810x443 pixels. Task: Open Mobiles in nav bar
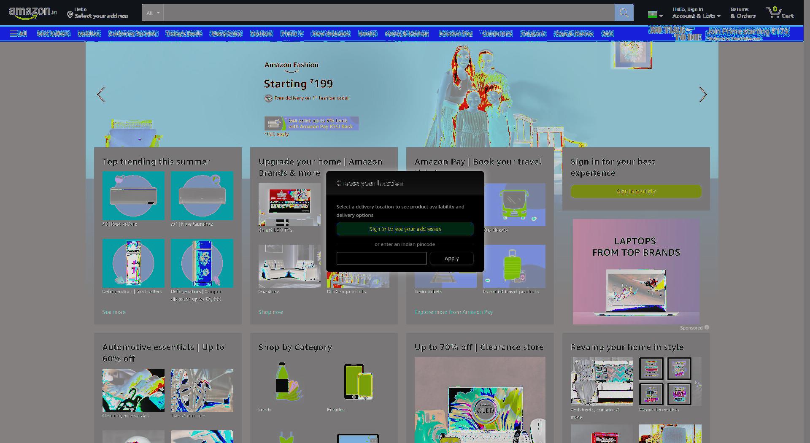[89, 33]
